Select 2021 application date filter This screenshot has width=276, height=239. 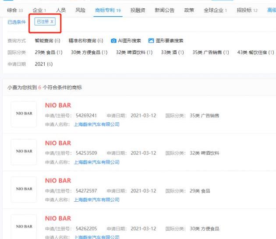43,64
